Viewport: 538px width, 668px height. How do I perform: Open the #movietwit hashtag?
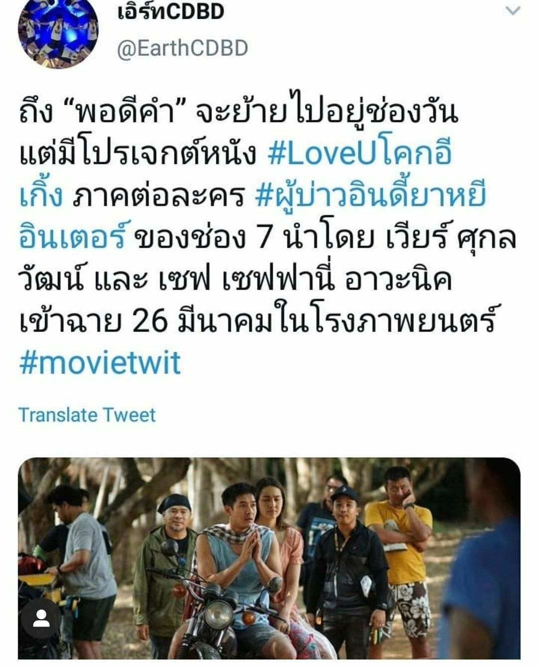click(x=100, y=363)
